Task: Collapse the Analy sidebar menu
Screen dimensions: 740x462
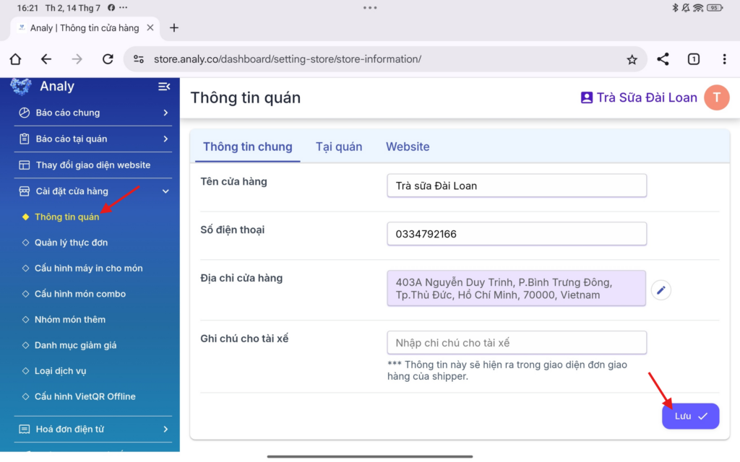Action: coord(164,87)
